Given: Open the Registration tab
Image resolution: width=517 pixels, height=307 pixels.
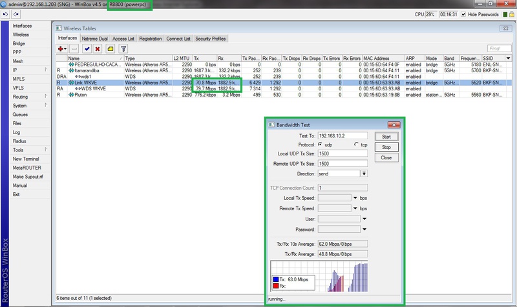Looking at the screenshot, I should pos(151,39).
